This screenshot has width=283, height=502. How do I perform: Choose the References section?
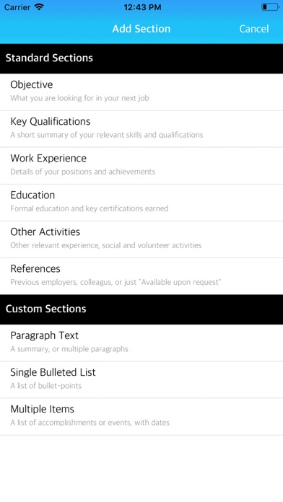click(141, 276)
